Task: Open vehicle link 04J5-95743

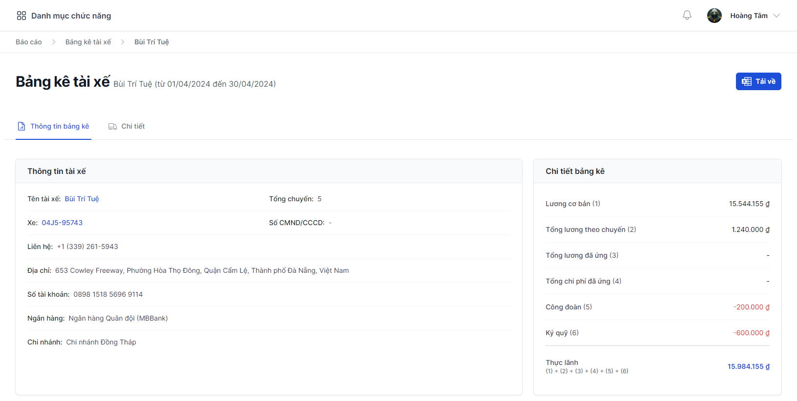Action: coord(62,223)
